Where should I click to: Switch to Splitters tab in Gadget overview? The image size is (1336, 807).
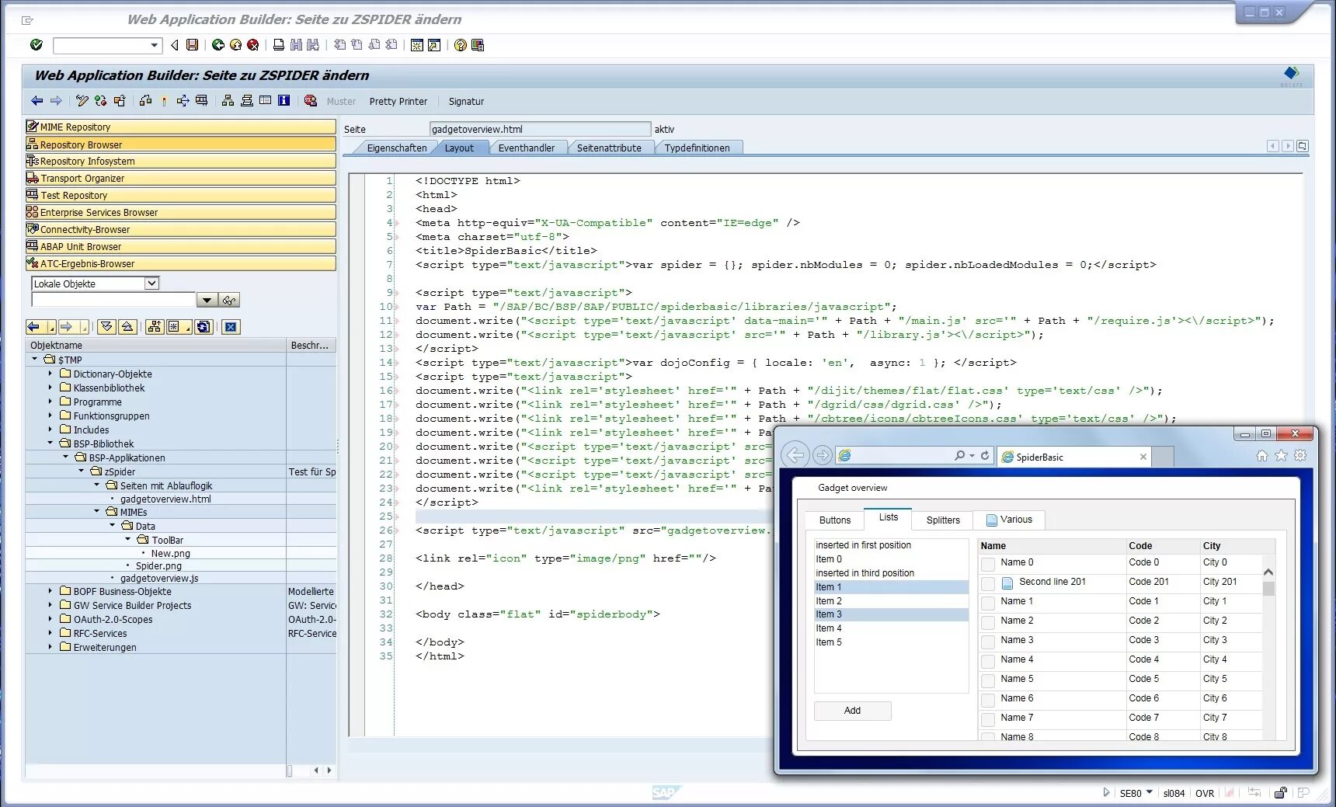943,520
